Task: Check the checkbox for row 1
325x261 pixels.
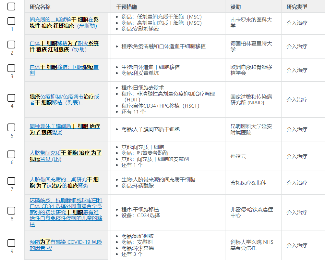Action: click(11, 21)
